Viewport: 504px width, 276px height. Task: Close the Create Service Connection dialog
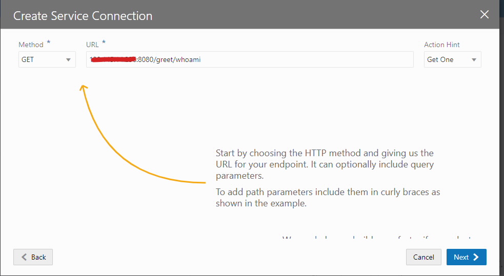coord(484,14)
